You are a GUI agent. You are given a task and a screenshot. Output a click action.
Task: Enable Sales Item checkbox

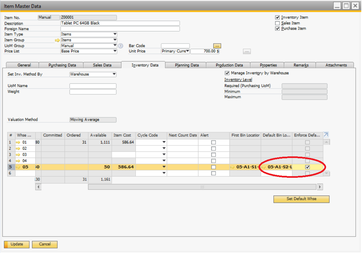pos(278,23)
